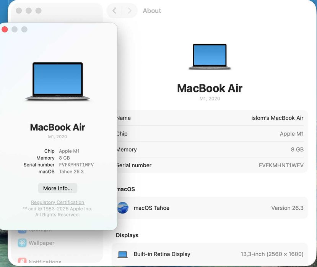Click the 13,3-inch (2560 × 1600) resolution text

click(x=272, y=254)
